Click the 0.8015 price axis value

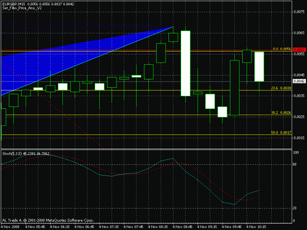click(x=299, y=138)
